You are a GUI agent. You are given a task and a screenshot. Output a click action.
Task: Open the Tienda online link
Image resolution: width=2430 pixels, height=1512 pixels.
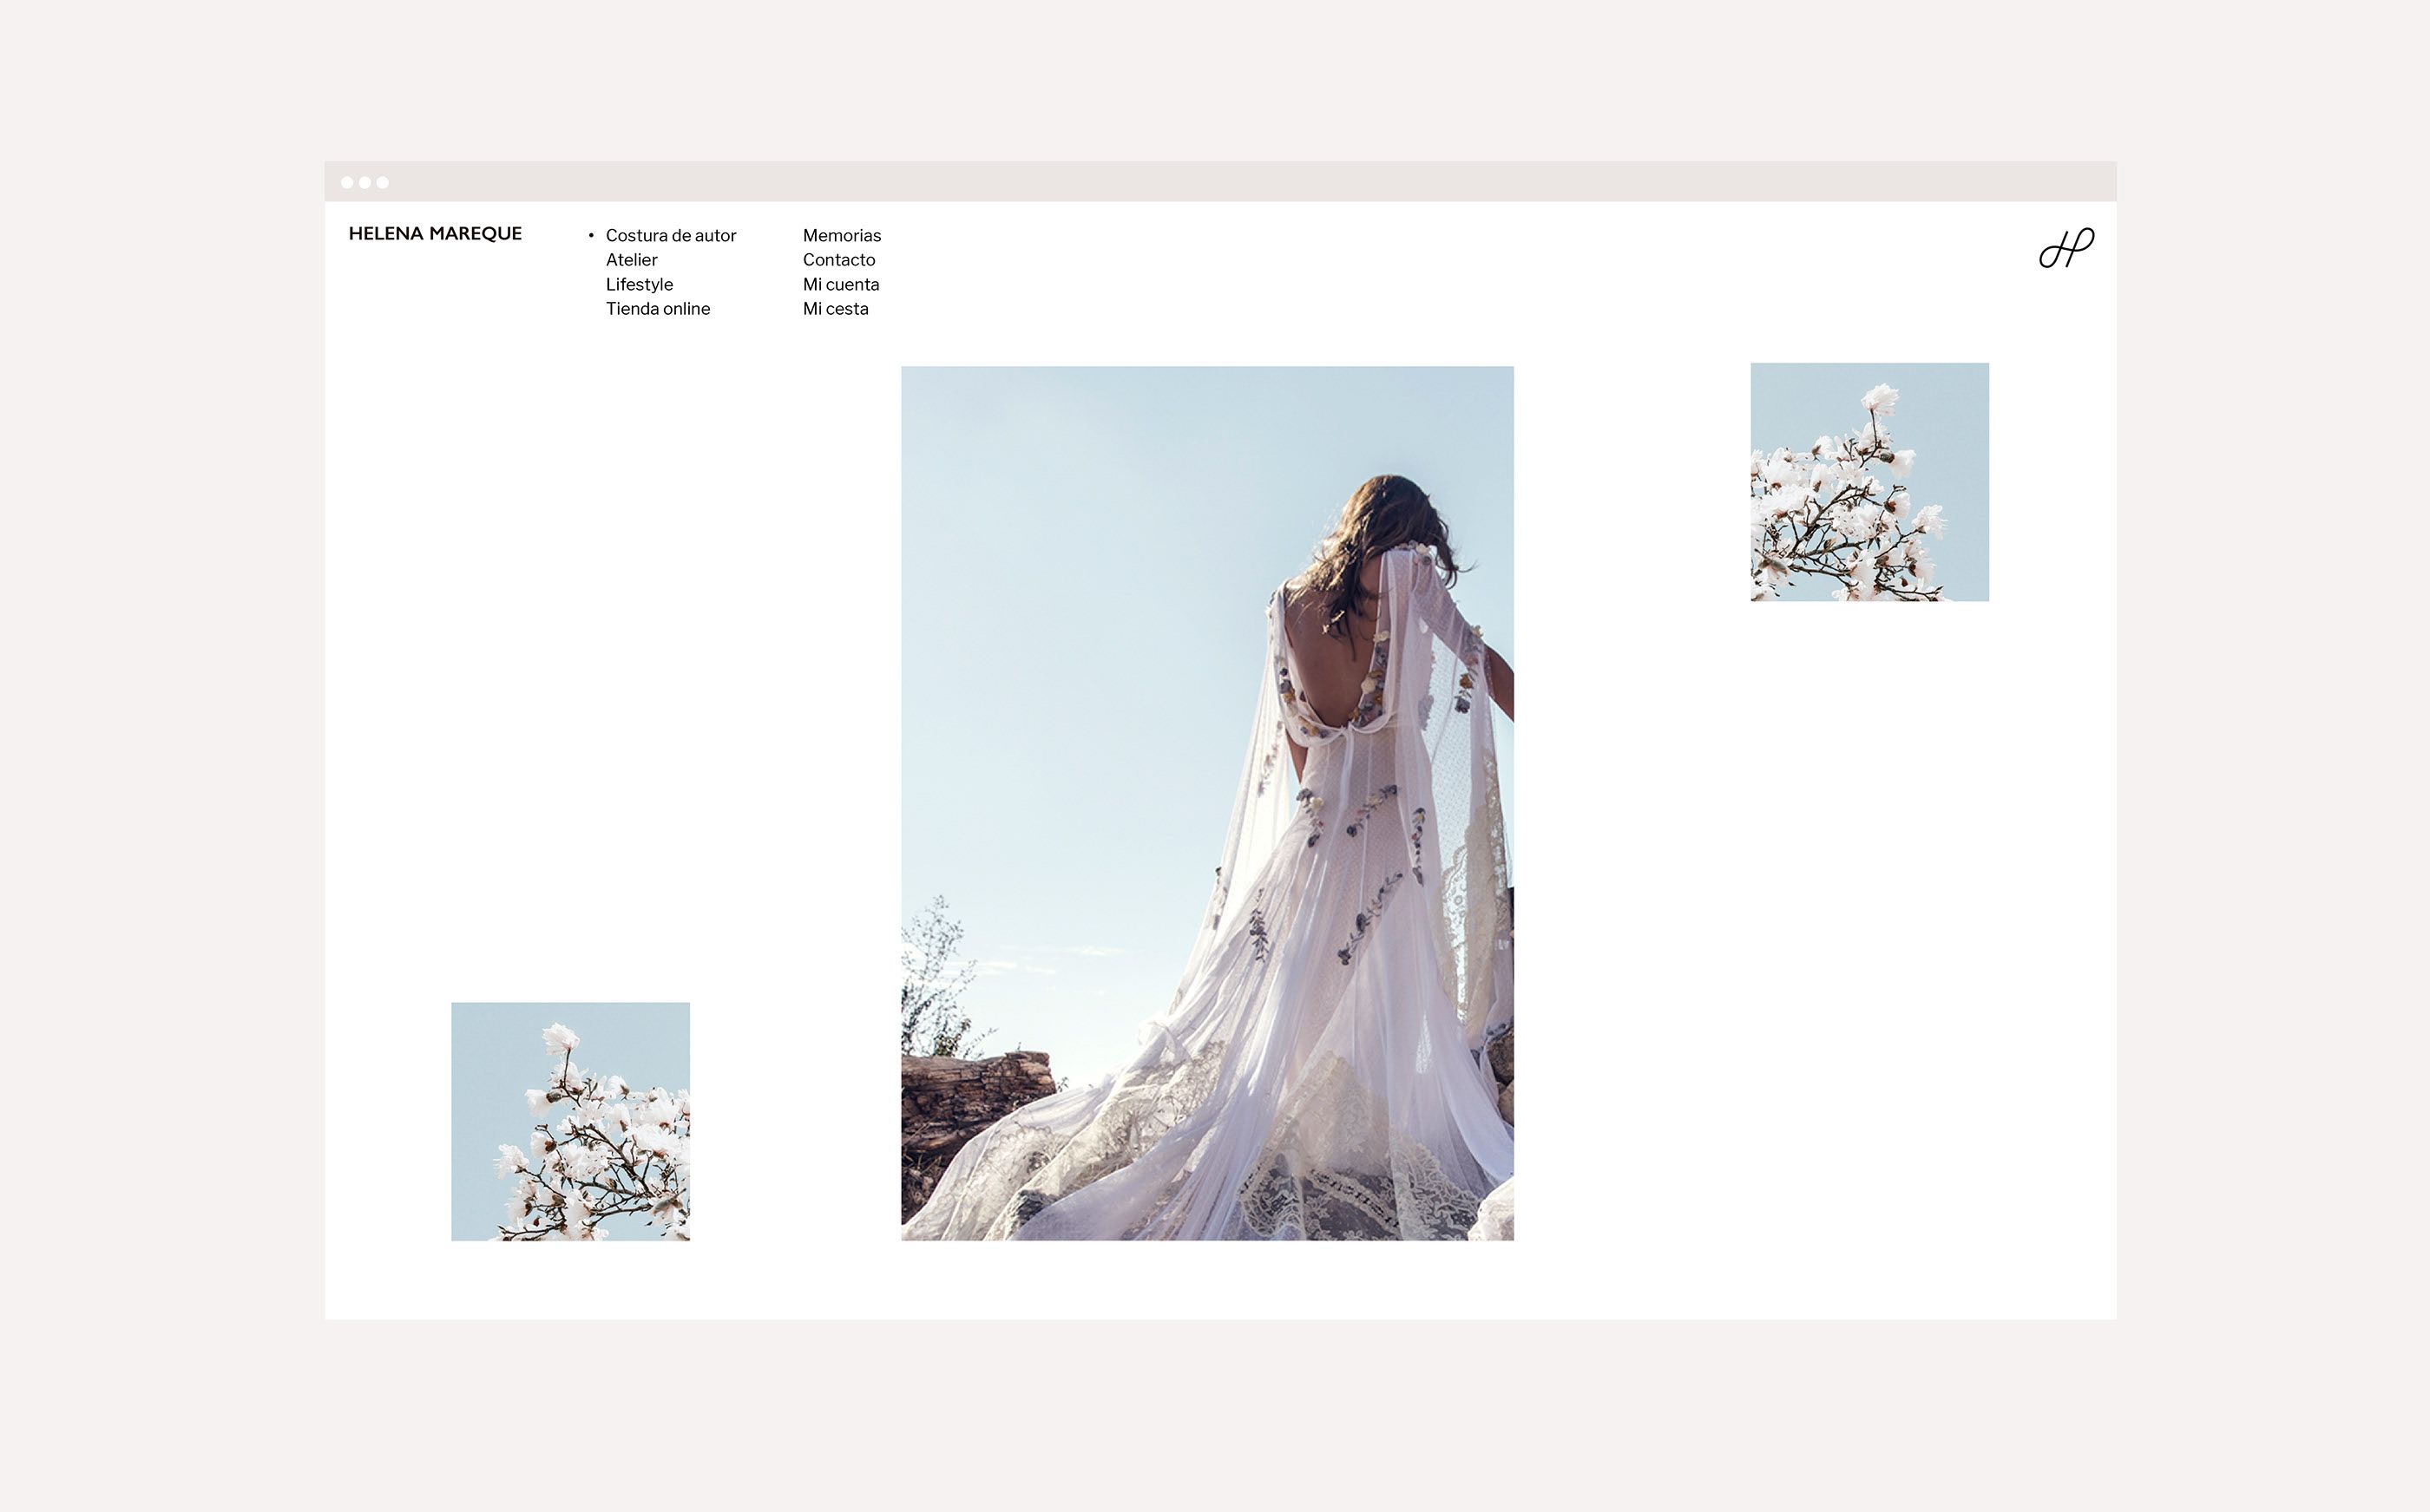click(x=657, y=309)
